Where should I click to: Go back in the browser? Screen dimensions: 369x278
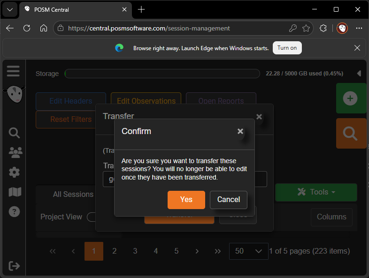coord(10,28)
